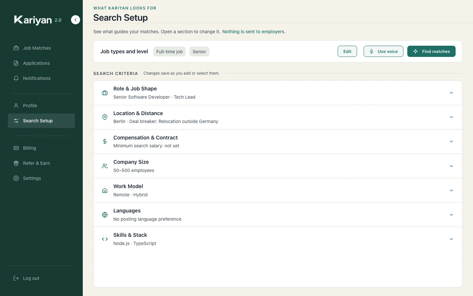Click "50–500 employees" text
The image size is (473, 296).
pos(134,170)
